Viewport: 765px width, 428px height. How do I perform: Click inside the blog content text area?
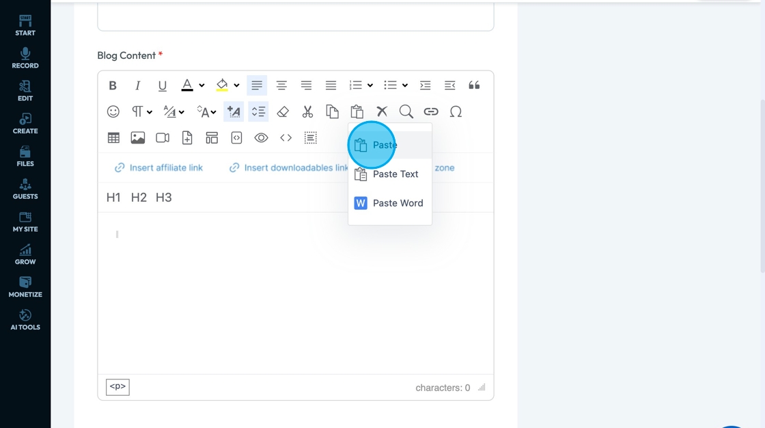[x=296, y=293]
